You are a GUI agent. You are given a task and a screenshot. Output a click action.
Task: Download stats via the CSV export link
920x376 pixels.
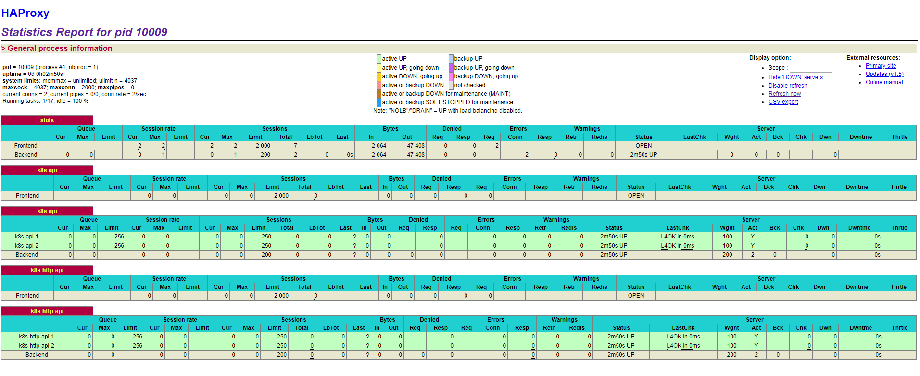[783, 102]
